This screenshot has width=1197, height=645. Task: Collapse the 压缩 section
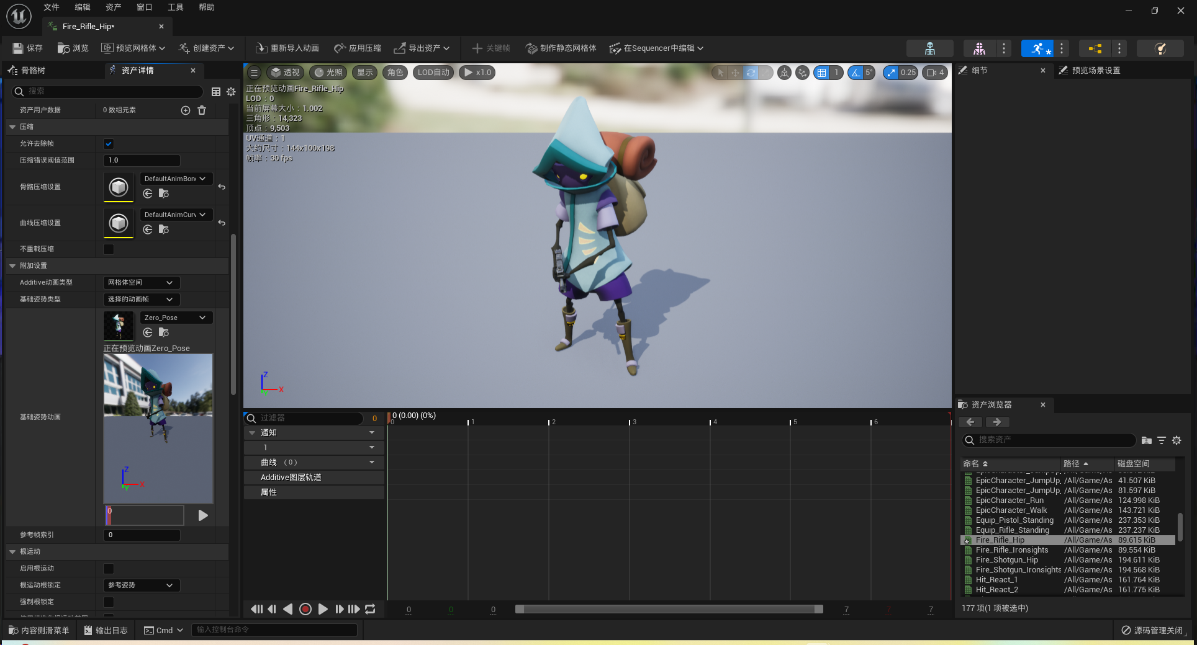click(x=12, y=127)
